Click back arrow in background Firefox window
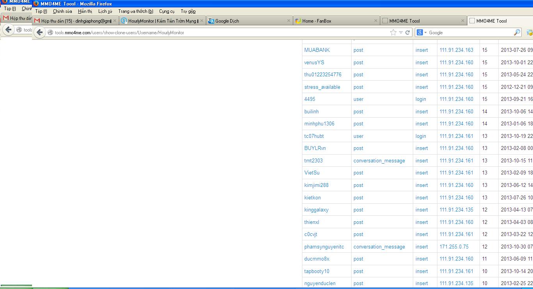 click(9, 30)
